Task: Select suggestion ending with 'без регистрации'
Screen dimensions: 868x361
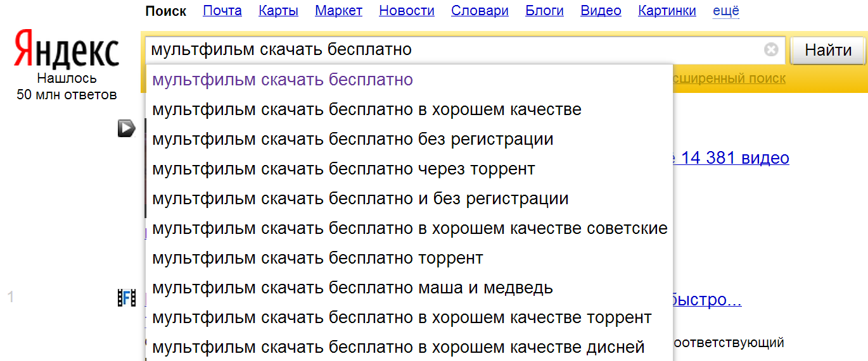Action: pyautogui.click(x=353, y=139)
